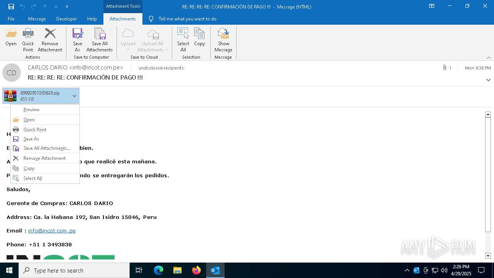Viewport: 494px width, 278px height.
Task: Open the File tab
Action: tap(11, 19)
